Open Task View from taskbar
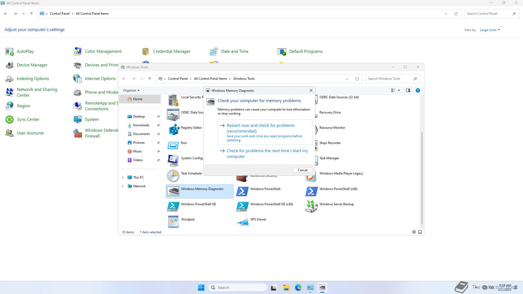 click(x=274, y=287)
